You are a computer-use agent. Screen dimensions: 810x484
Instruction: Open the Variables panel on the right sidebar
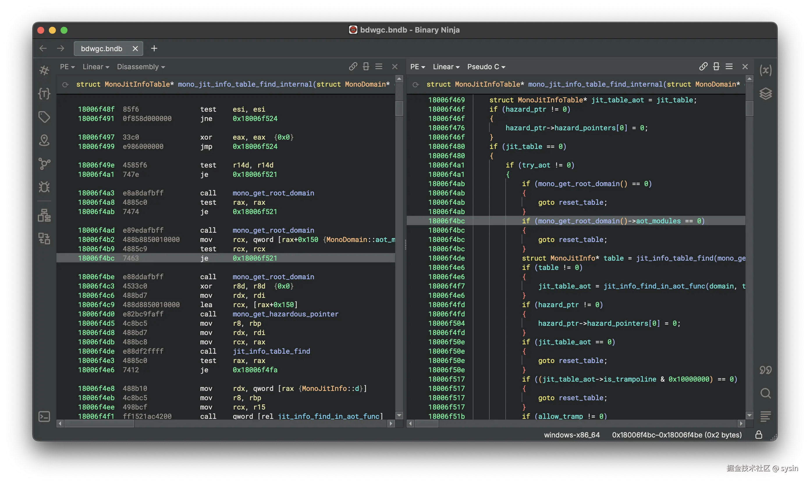pos(766,70)
